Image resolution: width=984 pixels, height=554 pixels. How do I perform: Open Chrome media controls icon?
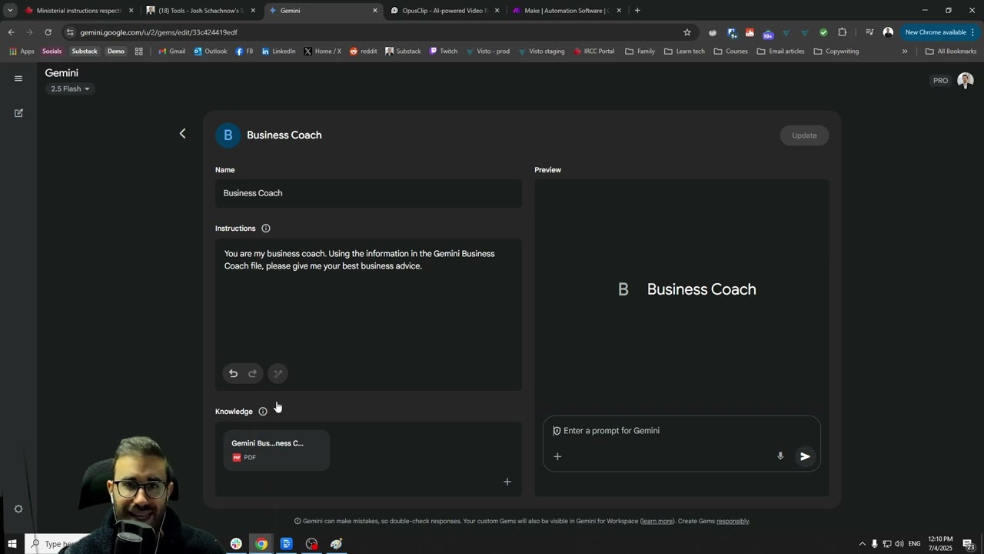pos(869,32)
